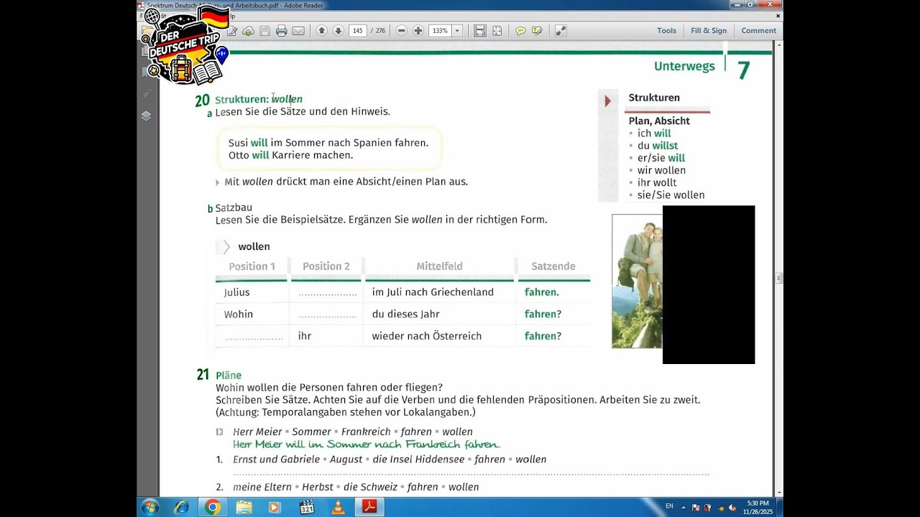Click the 'Pläne' exercise 21 heading
Image resolution: width=920 pixels, height=517 pixels.
tap(229, 376)
